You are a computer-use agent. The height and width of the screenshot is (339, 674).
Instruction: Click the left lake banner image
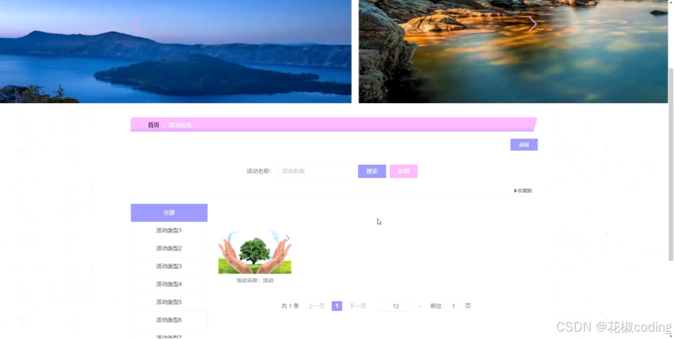176,51
